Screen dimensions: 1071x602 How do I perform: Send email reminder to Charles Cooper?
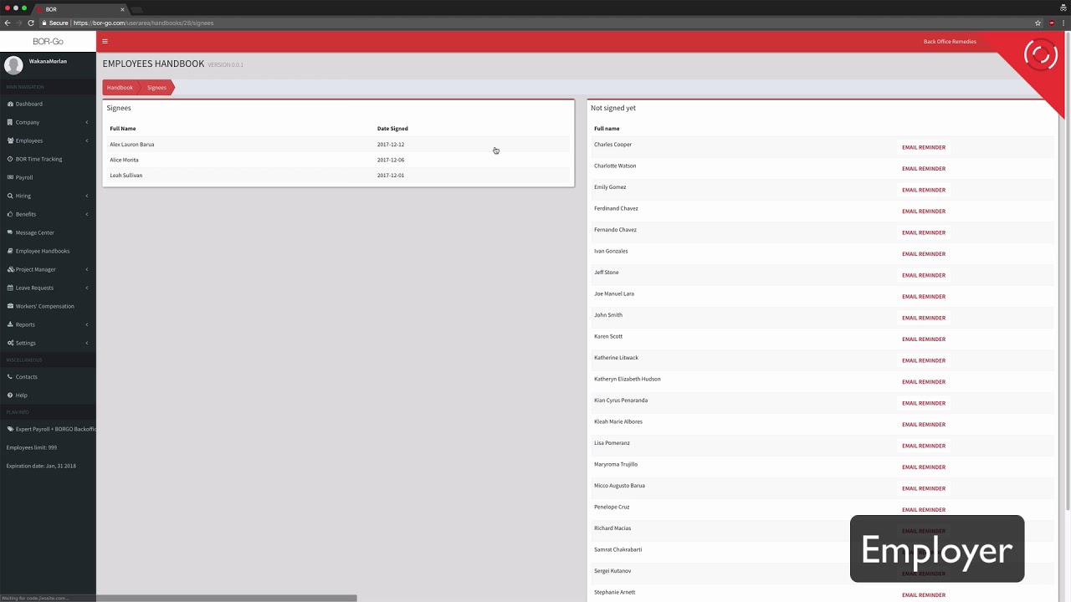tap(924, 147)
